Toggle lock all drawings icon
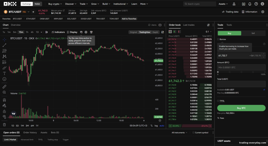Viewport: 268px width, 146px height. (4, 111)
